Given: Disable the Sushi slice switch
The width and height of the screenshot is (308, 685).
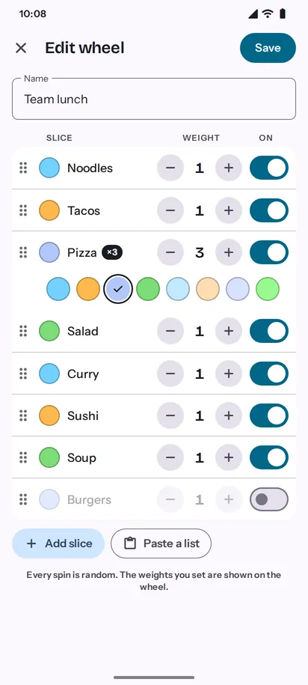Looking at the screenshot, I should (x=268, y=416).
